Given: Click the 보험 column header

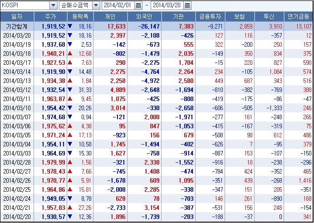Looking at the screenshot, I should [240, 17].
